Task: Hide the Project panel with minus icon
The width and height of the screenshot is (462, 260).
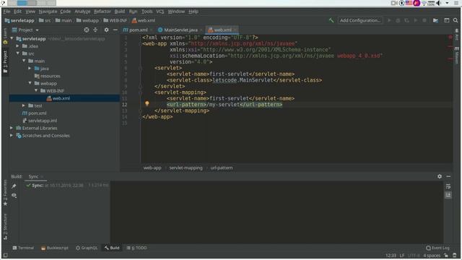Action: pos(115,30)
